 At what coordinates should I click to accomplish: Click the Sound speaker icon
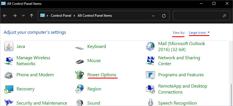tap(80, 103)
